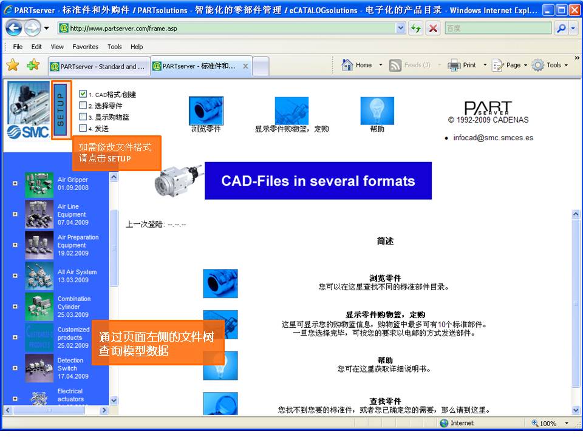Open the recent pages dropdown arrow
This screenshot has width=583, height=437.
[47, 29]
